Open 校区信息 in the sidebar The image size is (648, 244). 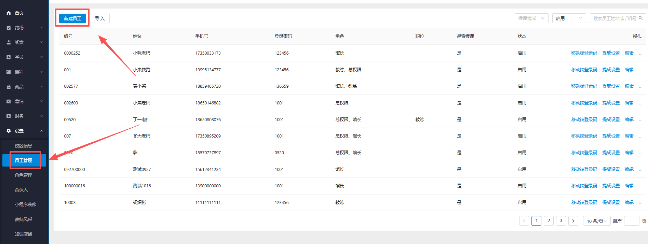click(x=23, y=146)
